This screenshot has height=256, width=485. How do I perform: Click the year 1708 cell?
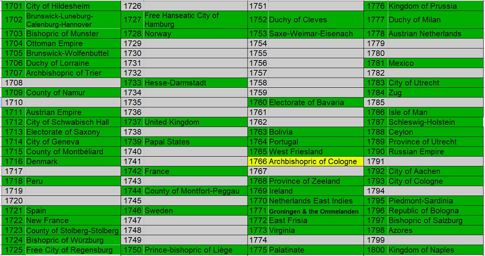coord(13,83)
